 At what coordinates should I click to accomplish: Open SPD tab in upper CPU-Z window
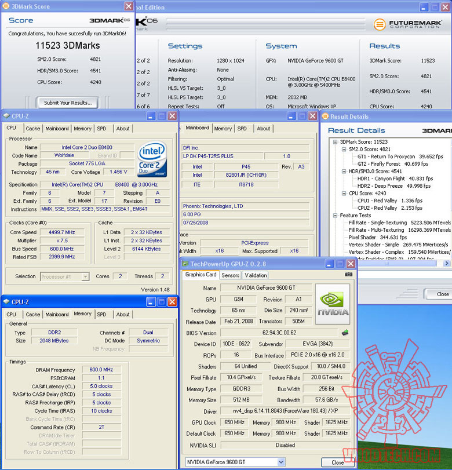(101, 129)
